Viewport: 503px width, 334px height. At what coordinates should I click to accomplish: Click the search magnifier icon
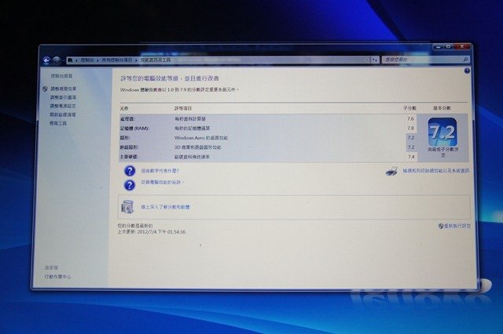pos(465,60)
